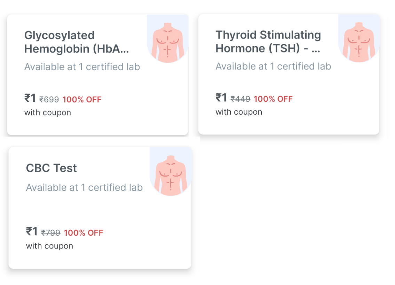Image resolution: width=395 pixels, height=285 pixels.
Task: Select the CBC Test title
Action: [x=52, y=168]
